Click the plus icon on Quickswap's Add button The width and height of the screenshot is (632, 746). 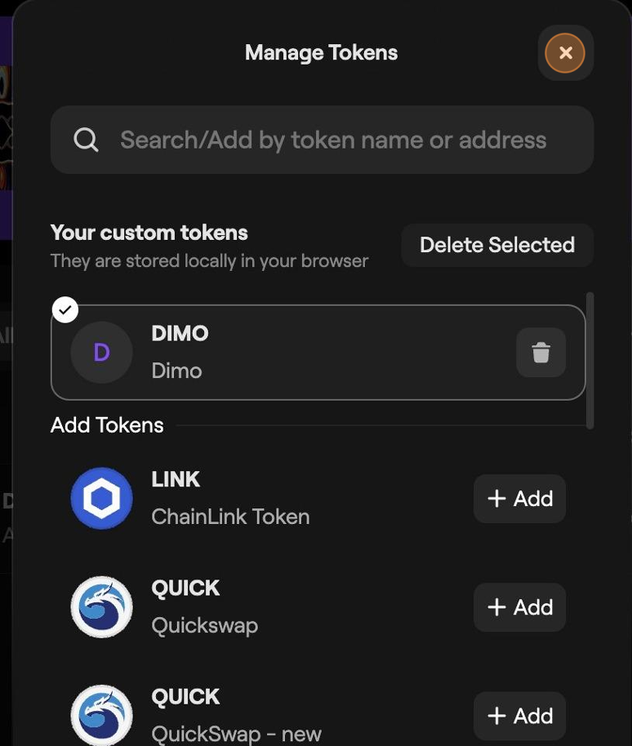[496, 607]
